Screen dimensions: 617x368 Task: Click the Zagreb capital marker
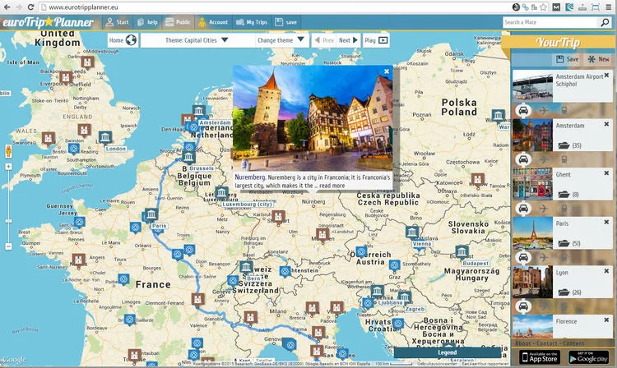tap(404, 297)
